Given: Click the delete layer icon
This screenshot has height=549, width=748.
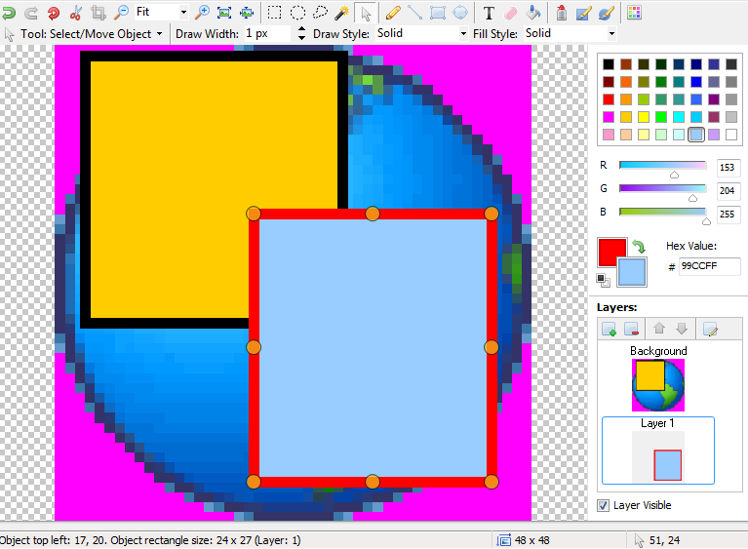Looking at the screenshot, I should pos(632,330).
